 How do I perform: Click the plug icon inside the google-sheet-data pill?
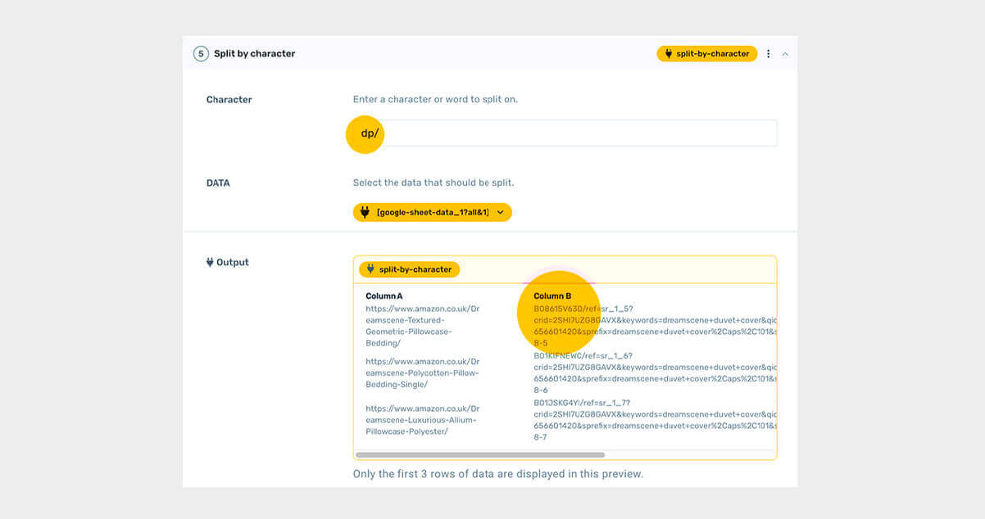[x=366, y=211]
